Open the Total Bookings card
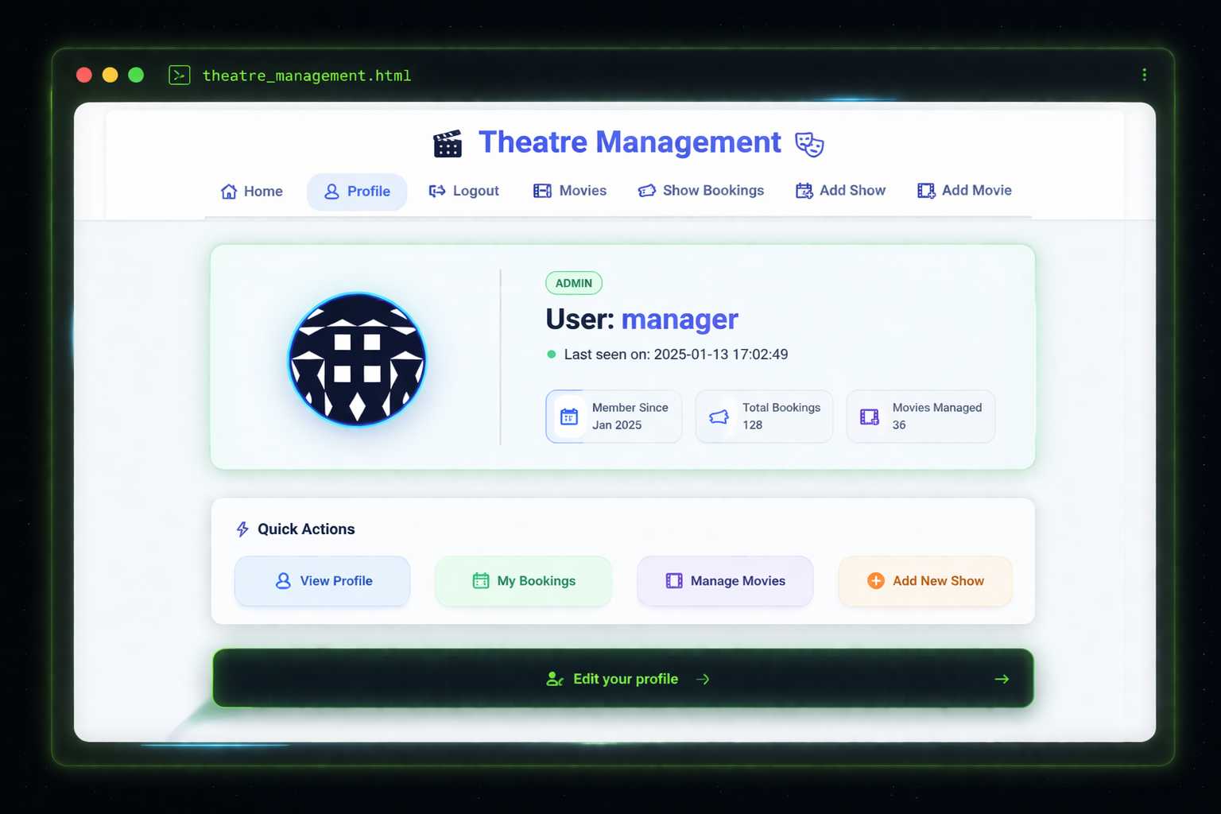Screen dimensions: 1221x814 (x=763, y=416)
